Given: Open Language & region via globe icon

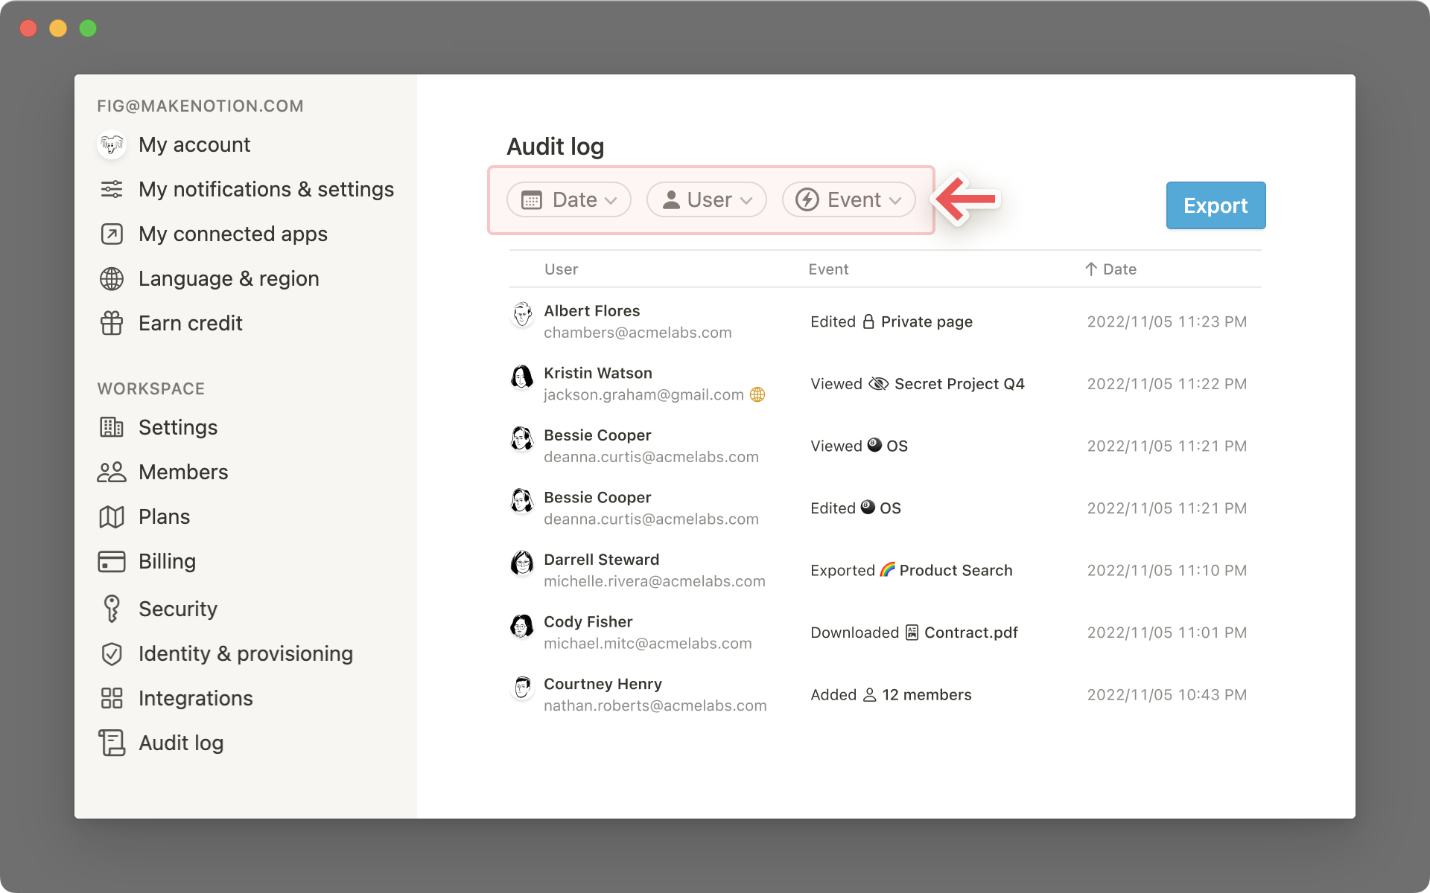Looking at the screenshot, I should click(112, 278).
